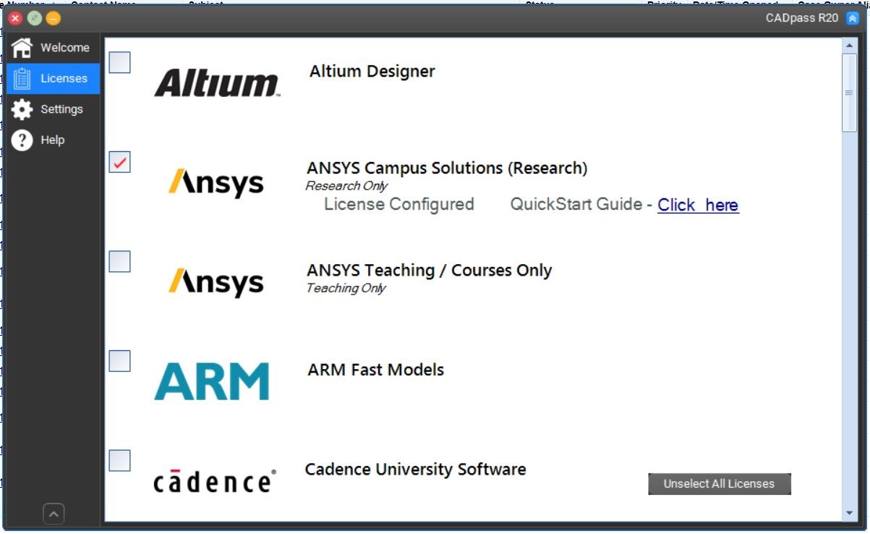Check the ANSYS Teaching / Courses Only checkbox

tap(120, 261)
